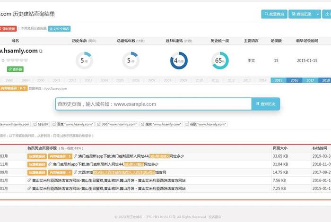The image size is (331, 222).
Task: Select 2017 on the year timeline
Action: (x=310, y=80)
